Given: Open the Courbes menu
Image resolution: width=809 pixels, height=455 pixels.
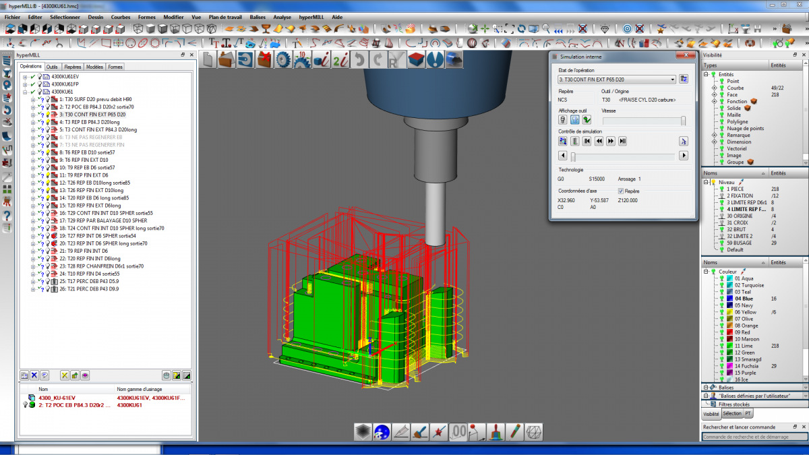Looking at the screenshot, I should pos(121,16).
